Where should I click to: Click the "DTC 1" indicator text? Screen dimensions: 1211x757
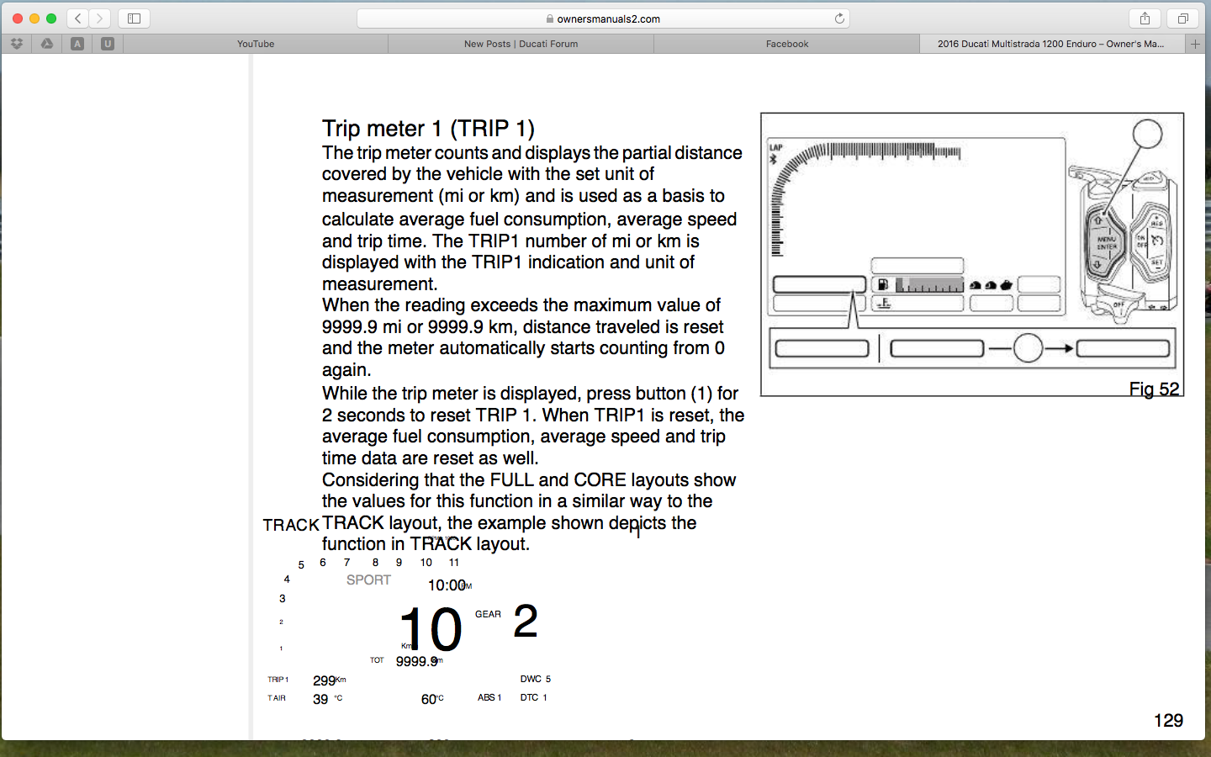(533, 697)
